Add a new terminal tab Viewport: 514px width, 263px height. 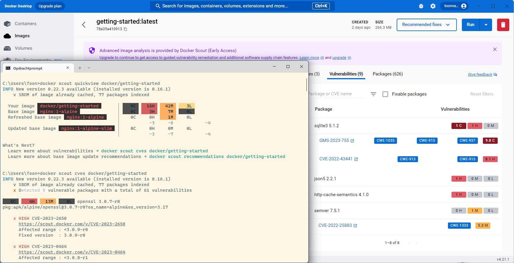tap(80, 68)
